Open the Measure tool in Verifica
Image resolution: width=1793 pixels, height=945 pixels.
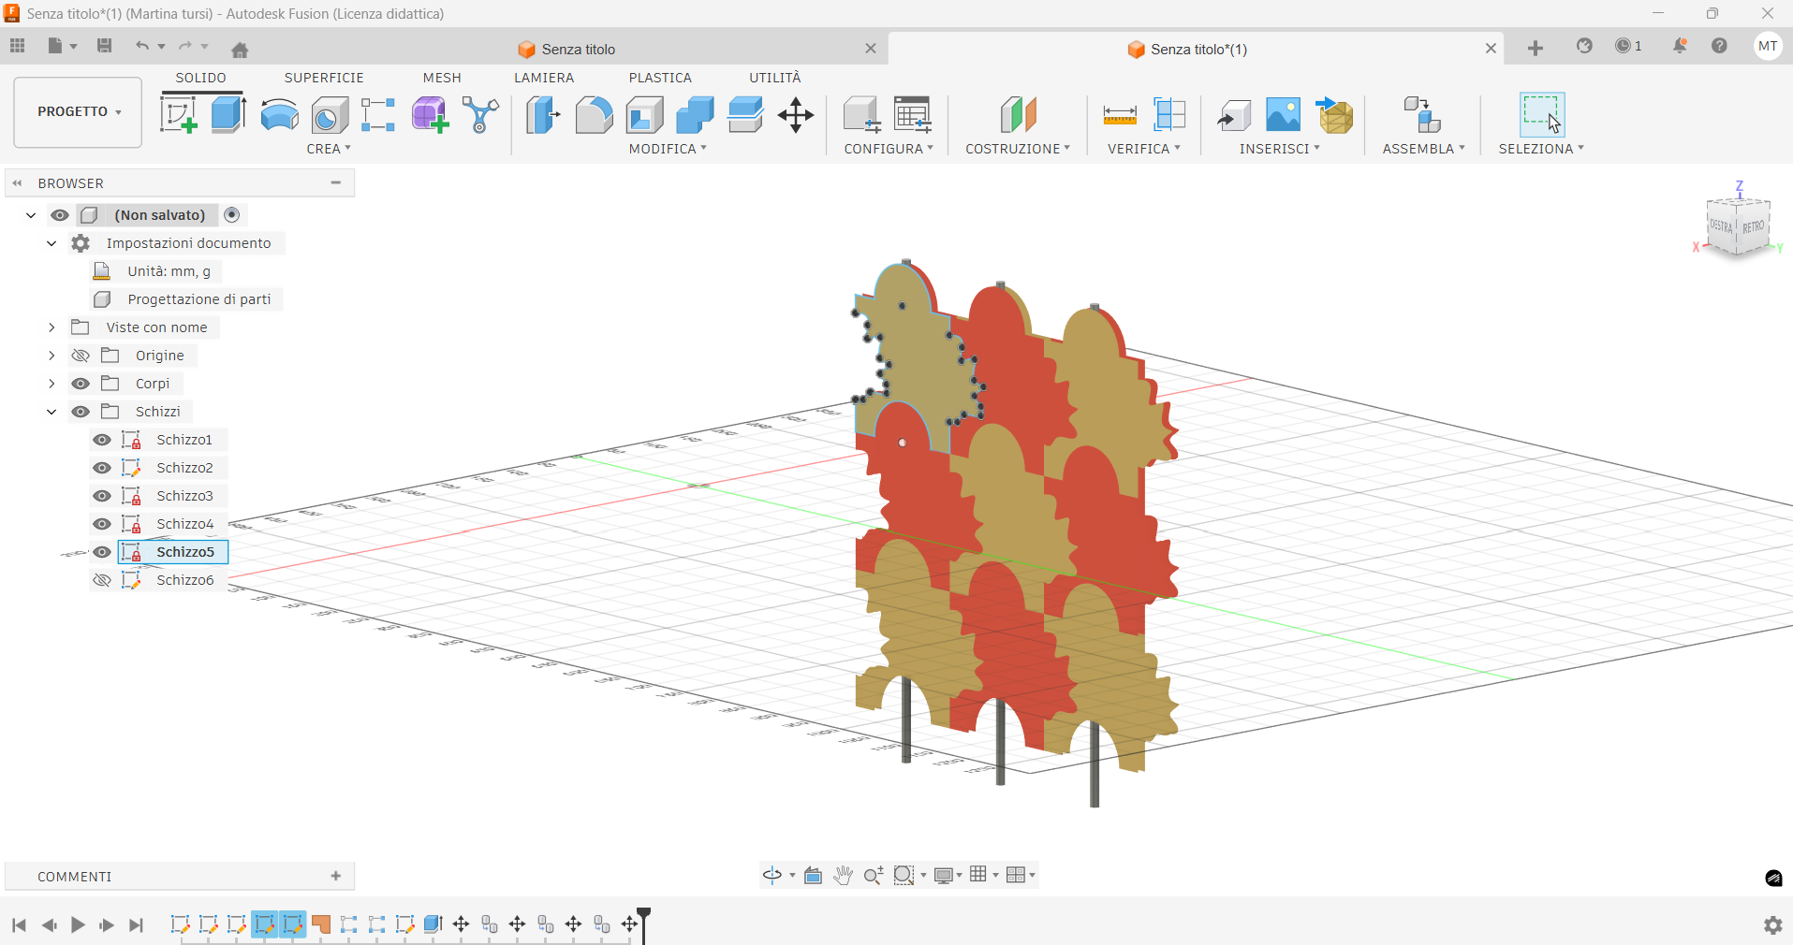[x=1120, y=115]
